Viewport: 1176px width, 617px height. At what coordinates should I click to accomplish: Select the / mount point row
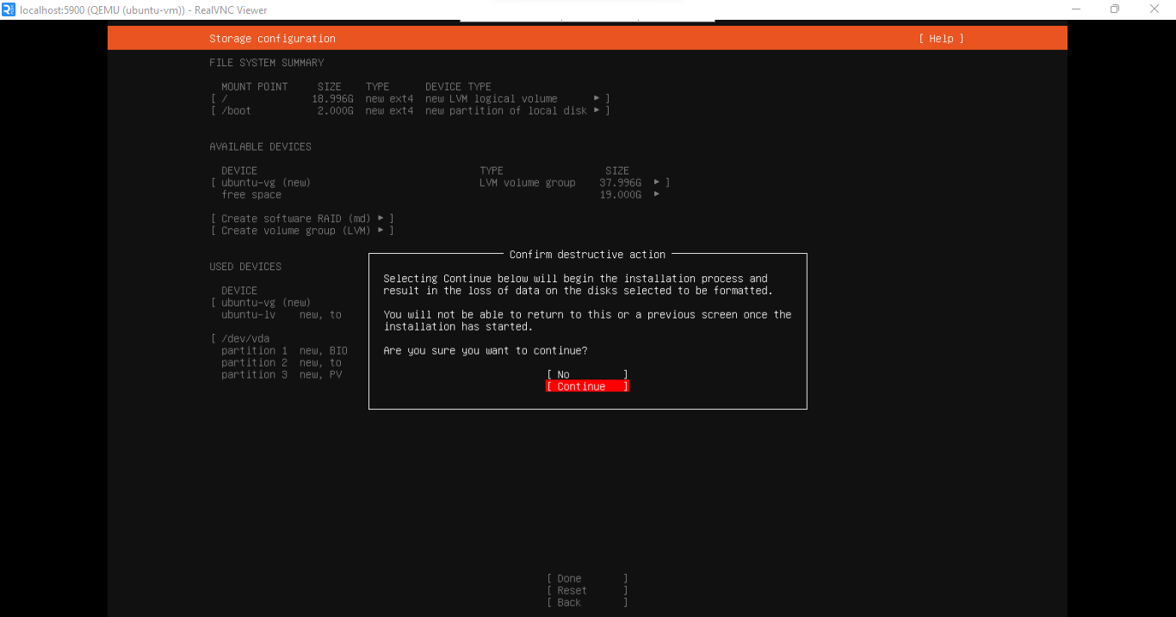[410, 98]
